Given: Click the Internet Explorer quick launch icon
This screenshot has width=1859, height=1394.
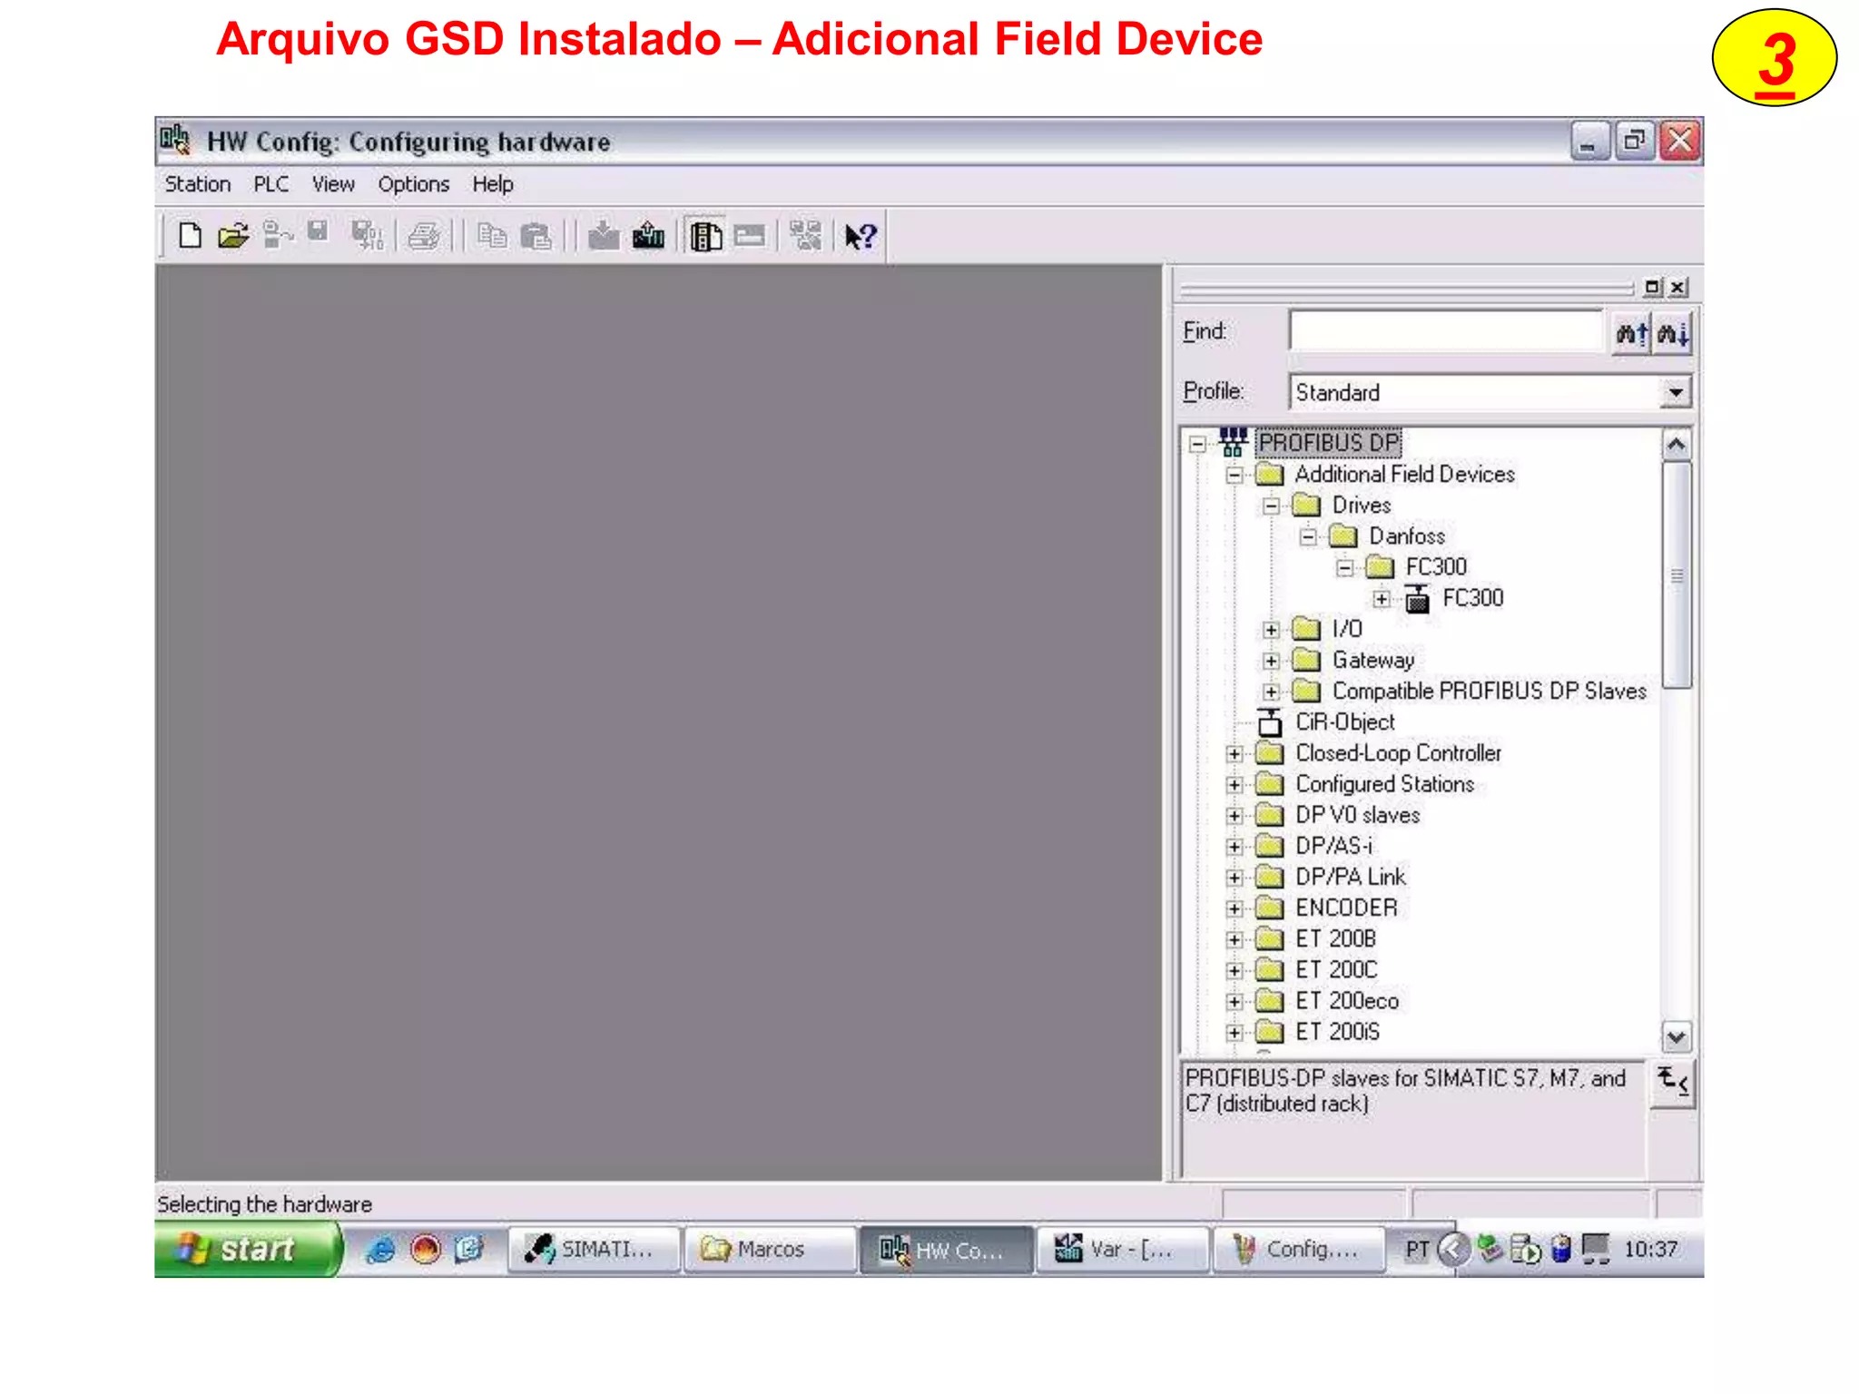Looking at the screenshot, I should [379, 1250].
